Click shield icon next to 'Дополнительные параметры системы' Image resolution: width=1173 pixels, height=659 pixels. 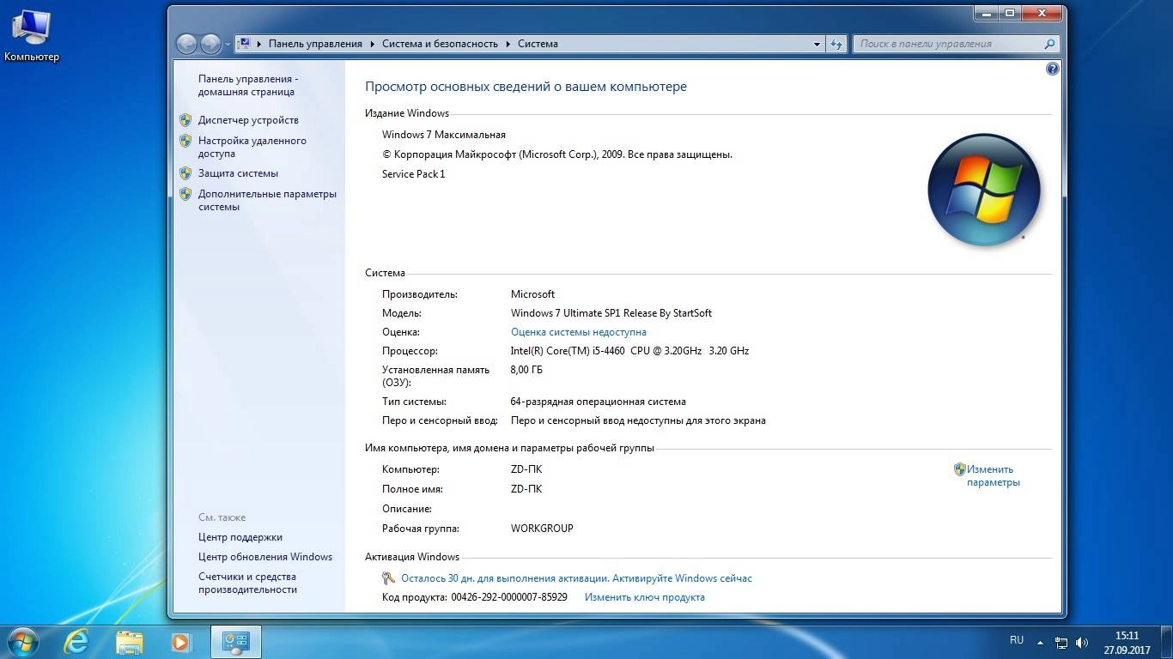(185, 194)
